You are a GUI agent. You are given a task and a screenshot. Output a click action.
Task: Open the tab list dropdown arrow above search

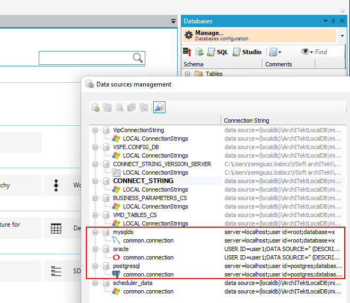[x=173, y=21]
